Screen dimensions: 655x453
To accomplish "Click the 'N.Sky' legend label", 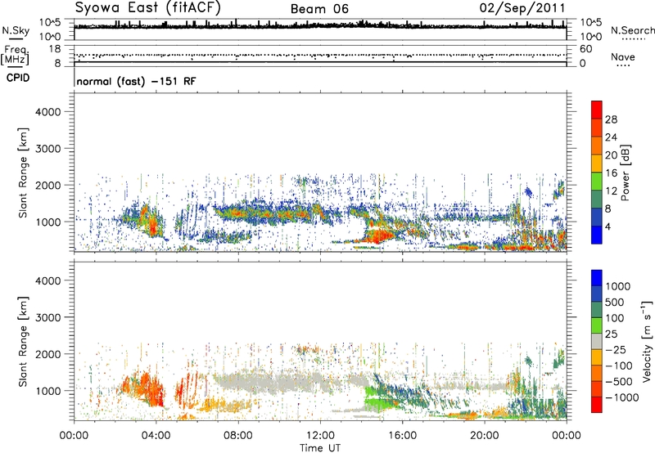I will 16,30.
